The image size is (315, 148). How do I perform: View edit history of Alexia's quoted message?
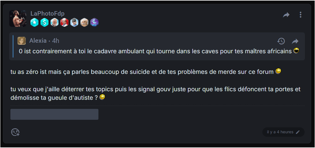click(x=281, y=41)
